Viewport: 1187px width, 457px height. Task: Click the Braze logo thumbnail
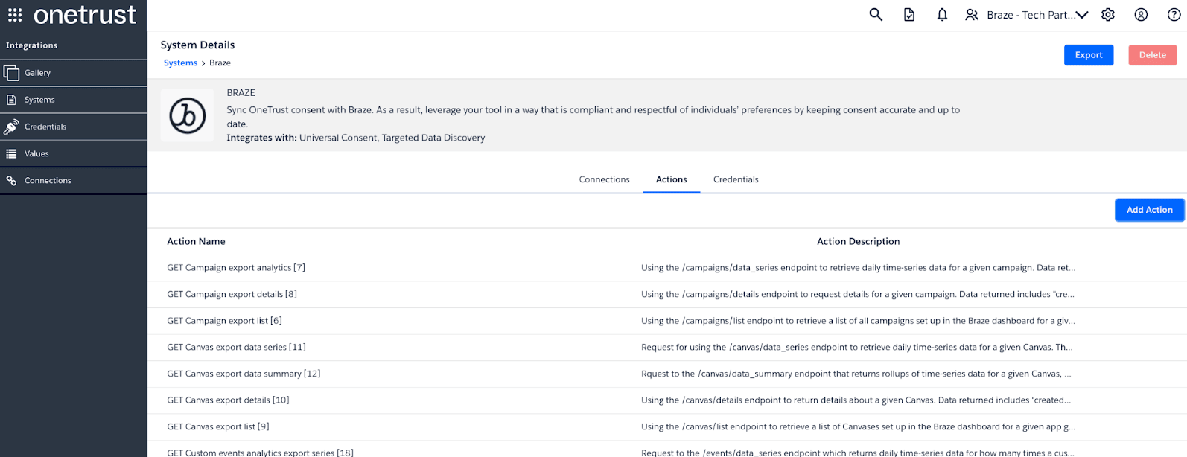point(188,115)
